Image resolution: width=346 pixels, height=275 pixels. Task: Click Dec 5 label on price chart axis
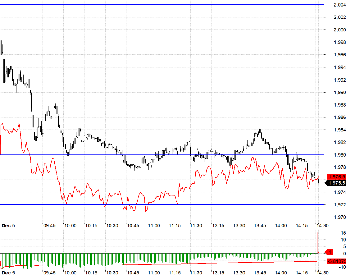[x=8, y=225]
